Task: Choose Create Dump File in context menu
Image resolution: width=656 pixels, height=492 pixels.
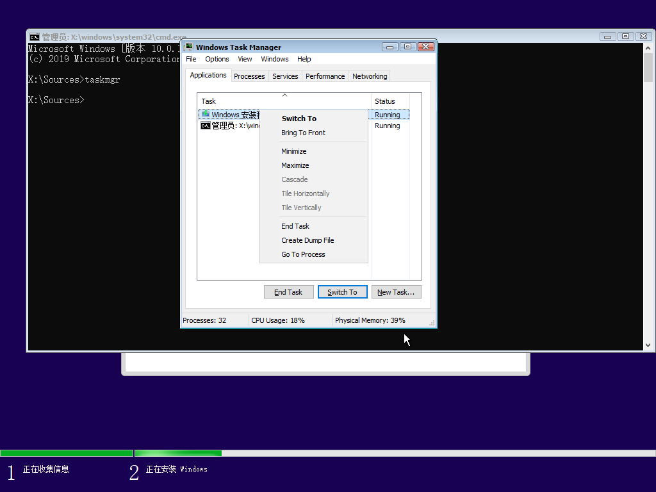Action: (314, 240)
